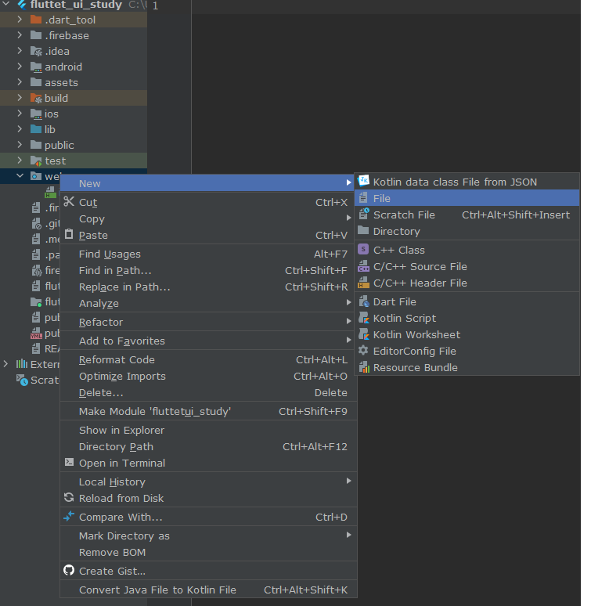This screenshot has height=606, width=609.
Task: Select Replace in Path option
Action: click(208, 287)
